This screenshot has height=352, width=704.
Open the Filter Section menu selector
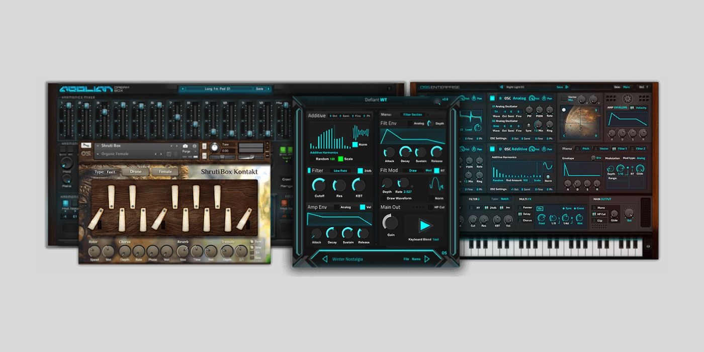pyautogui.click(x=413, y=115)
